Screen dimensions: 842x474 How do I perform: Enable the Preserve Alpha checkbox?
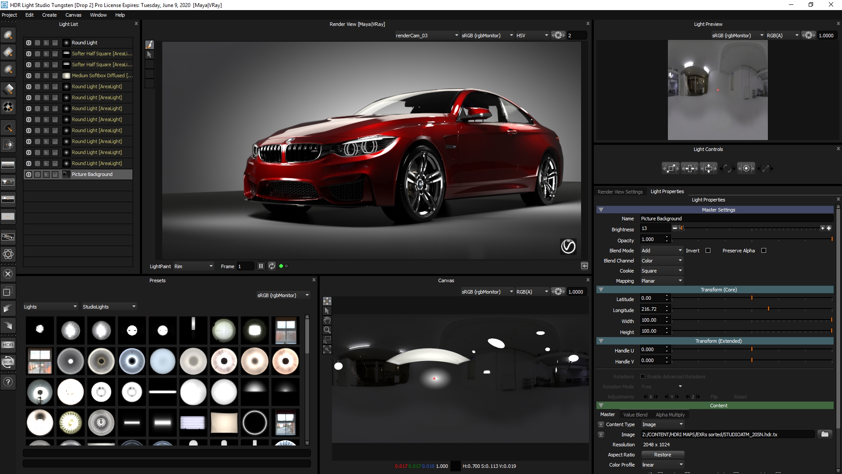(764, 251)
